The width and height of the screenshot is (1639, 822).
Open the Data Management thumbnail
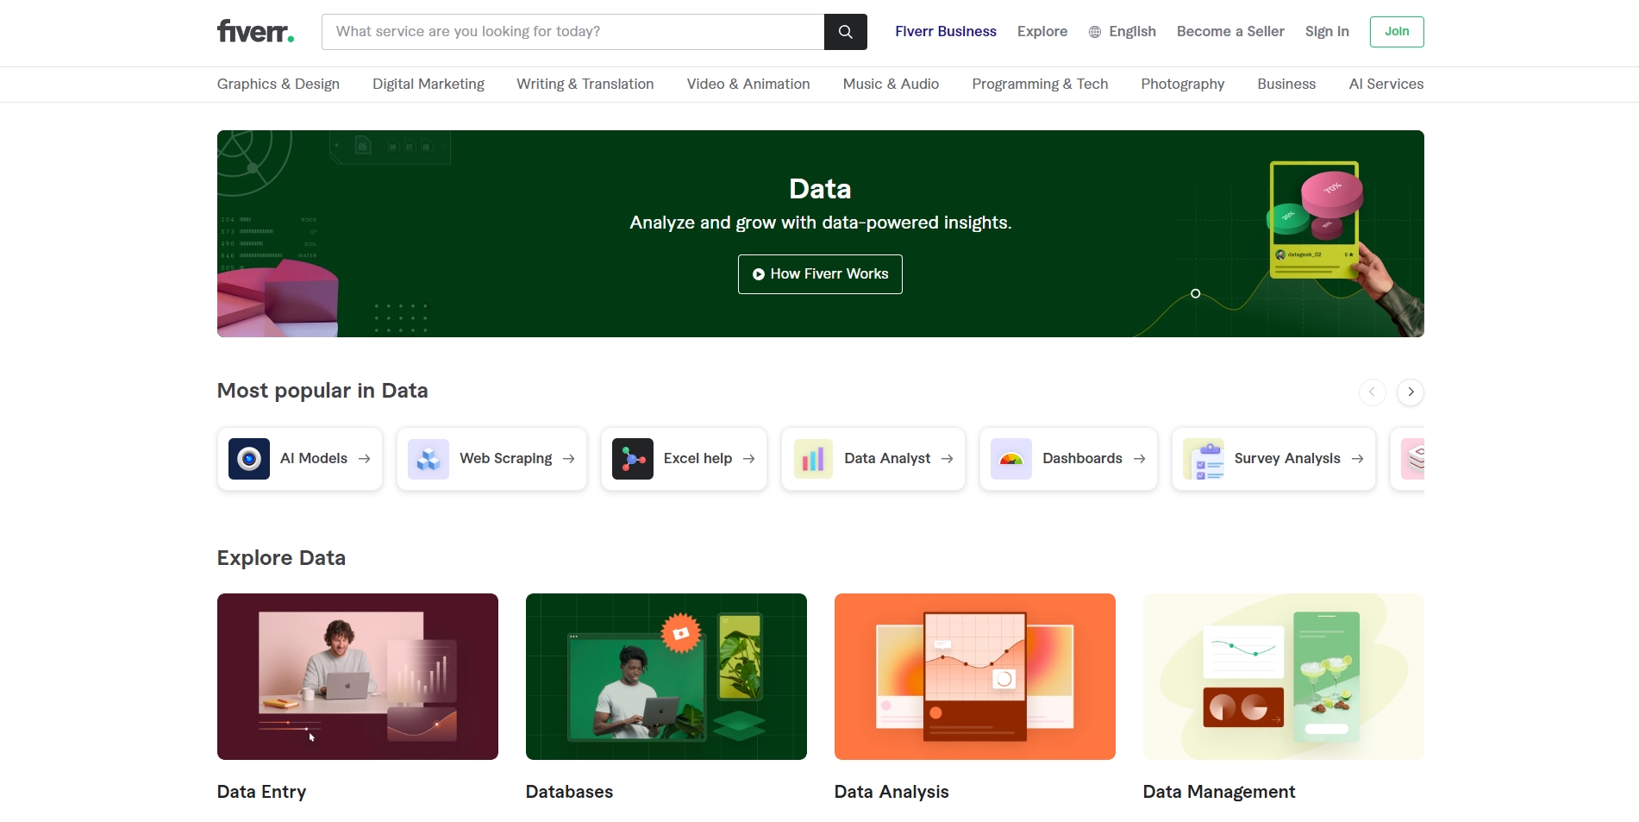click(1284, 676)
